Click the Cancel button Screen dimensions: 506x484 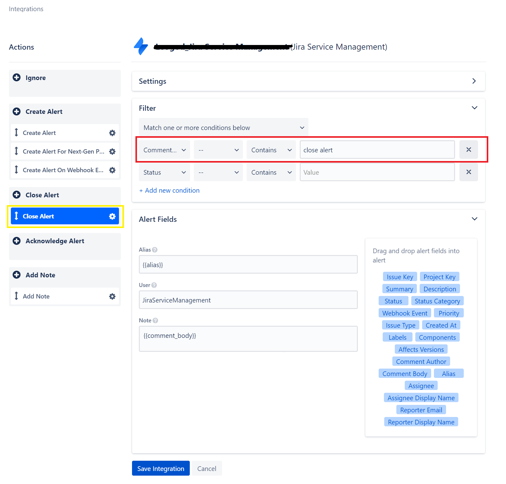click(x=207, y=468)
